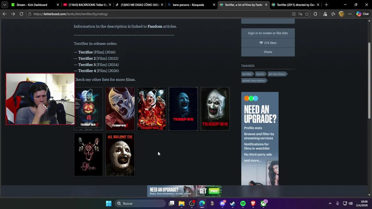Viewport: 372px width, 209px height.
Task: Open the Terrifier 4 pumpkin poster
Action: [x=88, y=109]
